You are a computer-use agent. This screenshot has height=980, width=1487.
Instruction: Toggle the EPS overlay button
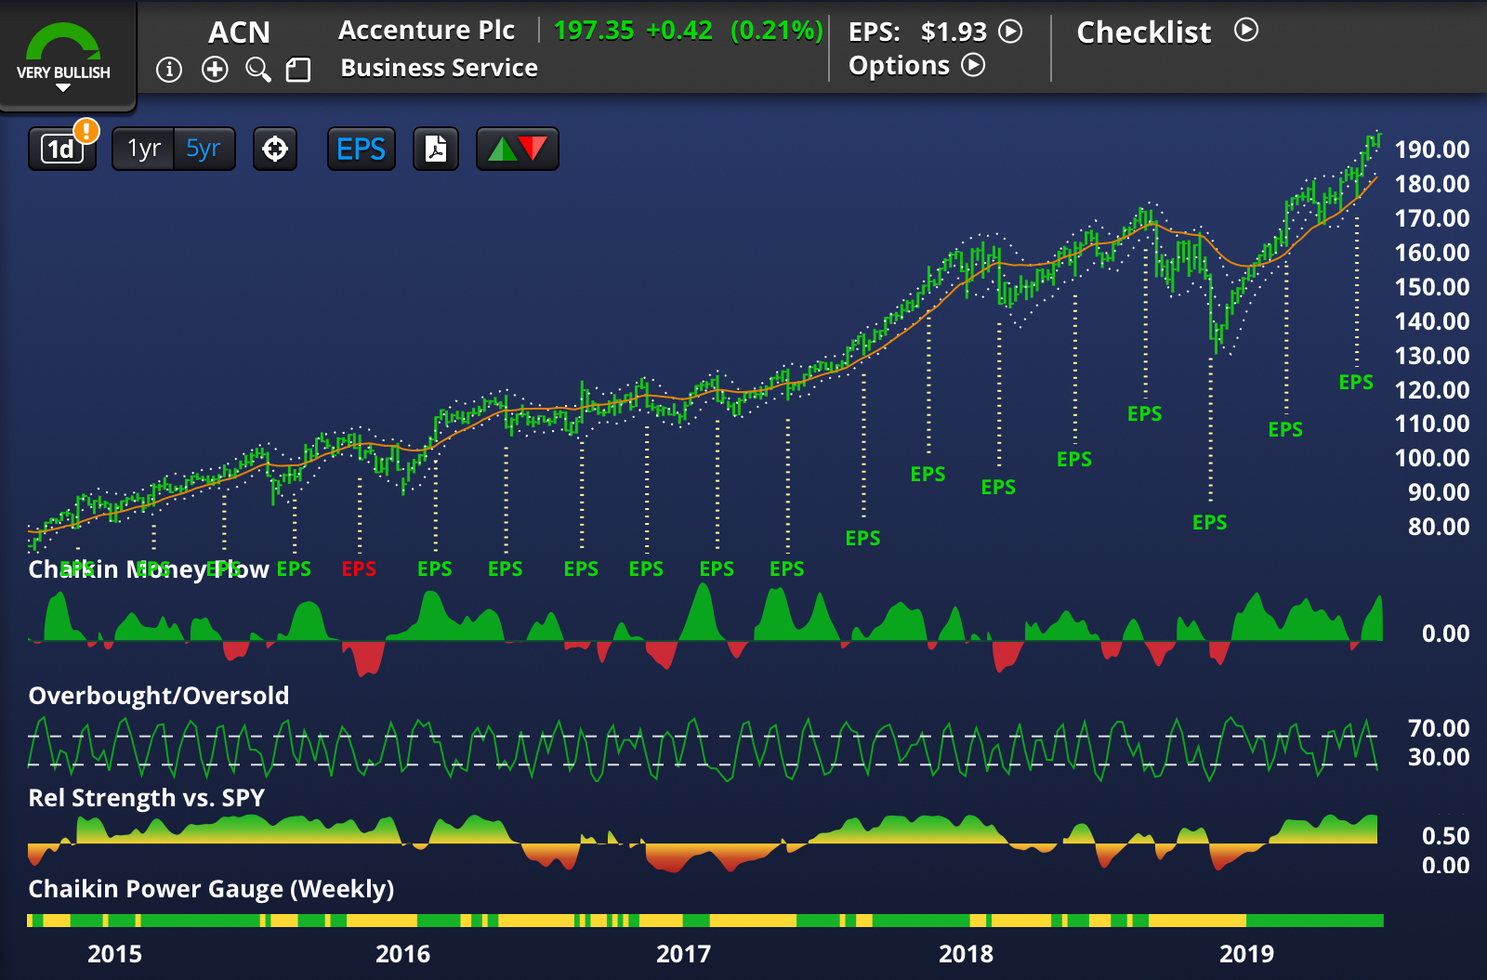[361, 149]
